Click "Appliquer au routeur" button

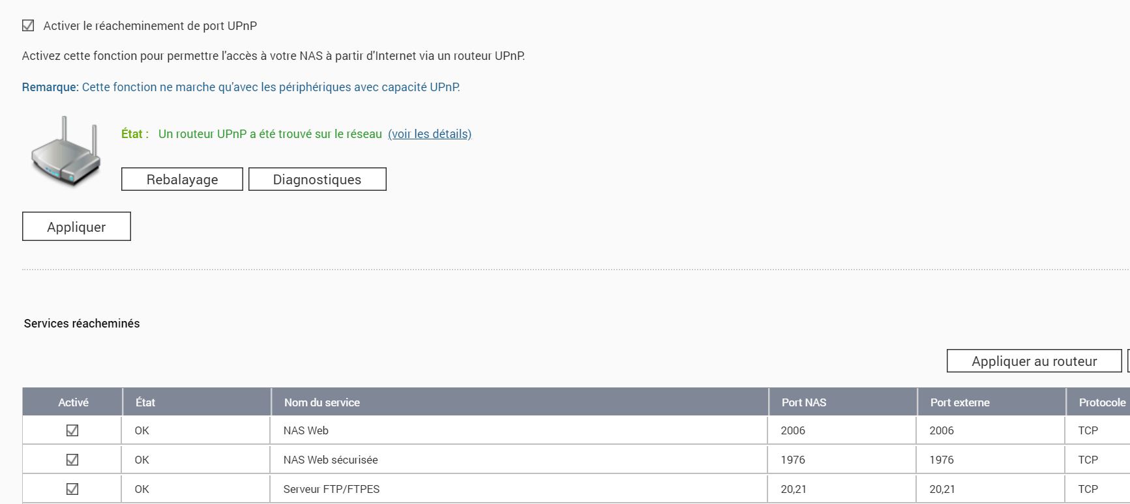click(x=1033, y=360)
